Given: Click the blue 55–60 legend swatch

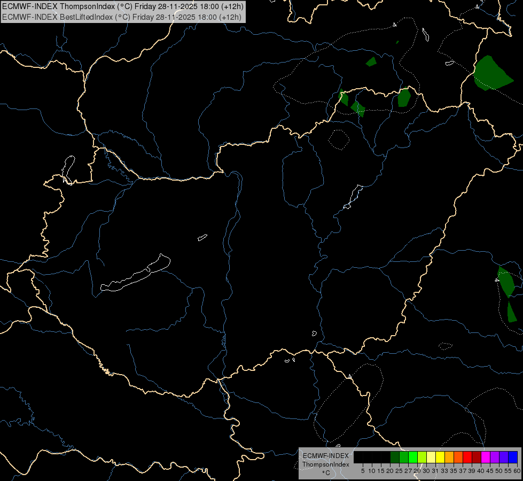Looking at the screenshot, I should pos(513,457).
